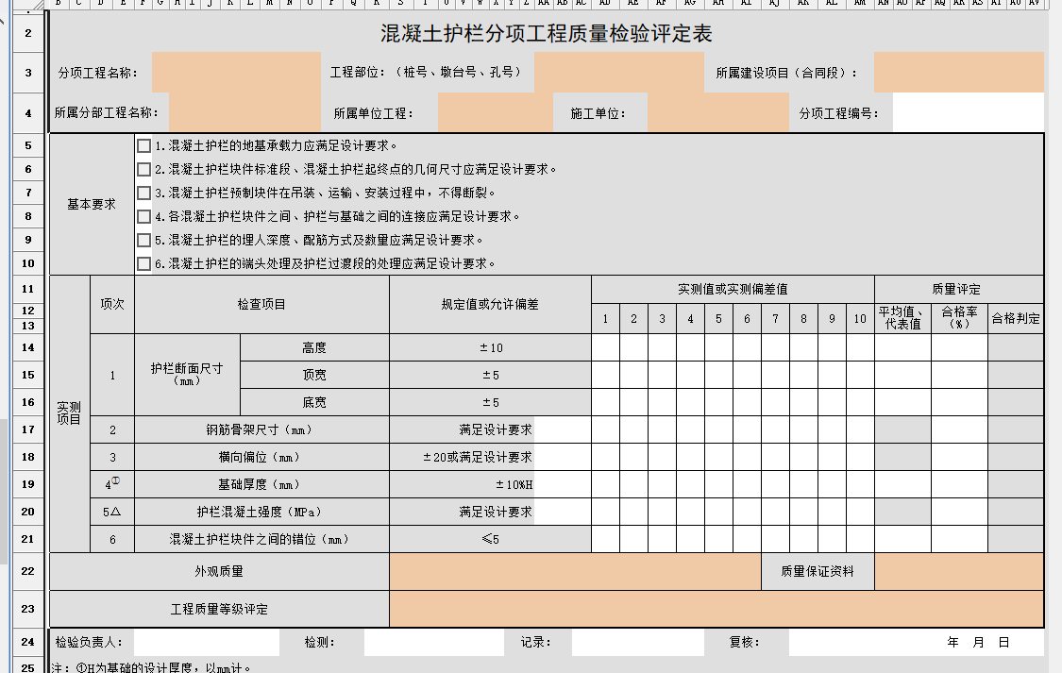Click the orange 外观质量 content cell

click(x=575, y=571)
